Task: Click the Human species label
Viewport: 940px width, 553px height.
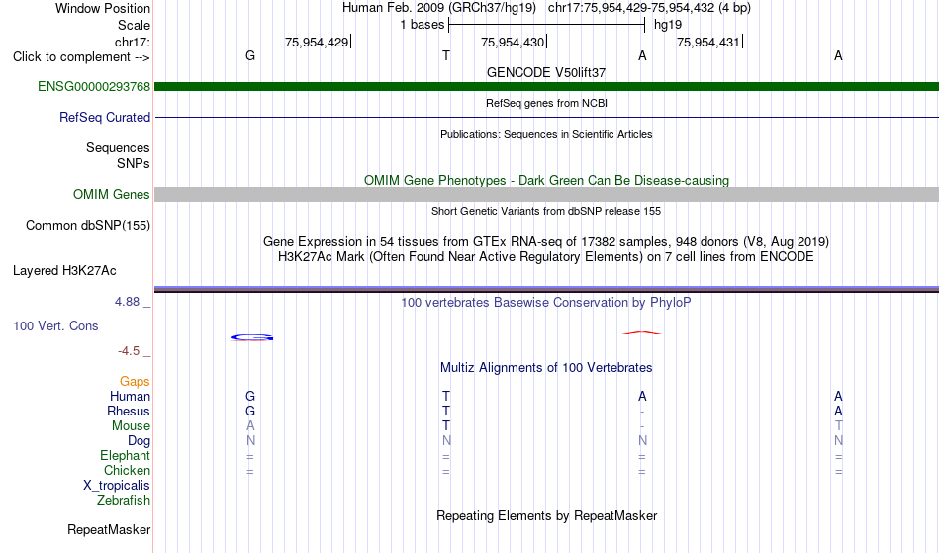Action: click(130, 397)
